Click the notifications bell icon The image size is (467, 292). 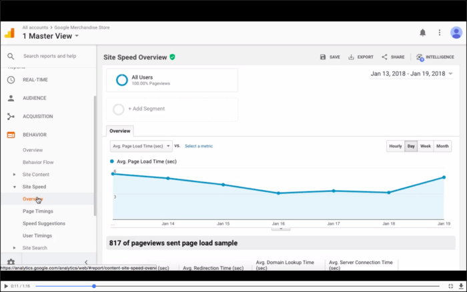tap(422, 32)
